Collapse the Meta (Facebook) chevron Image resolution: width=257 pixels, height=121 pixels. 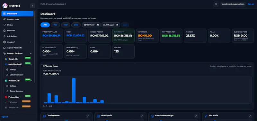31,64
